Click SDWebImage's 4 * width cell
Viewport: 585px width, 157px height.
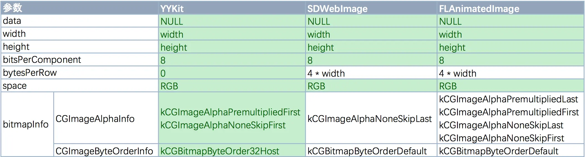(x=371, y=73)
